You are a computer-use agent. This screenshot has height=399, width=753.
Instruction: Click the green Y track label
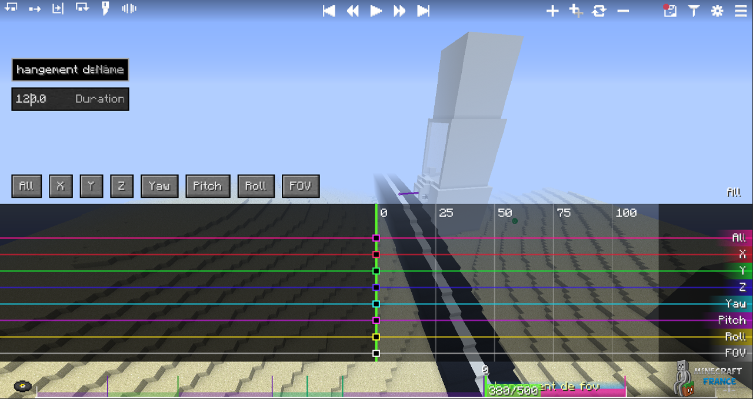pyautogui.click(x=741, y=271)
